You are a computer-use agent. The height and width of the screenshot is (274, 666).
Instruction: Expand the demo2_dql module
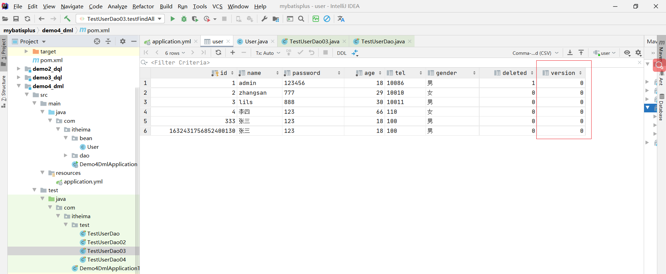18,69
